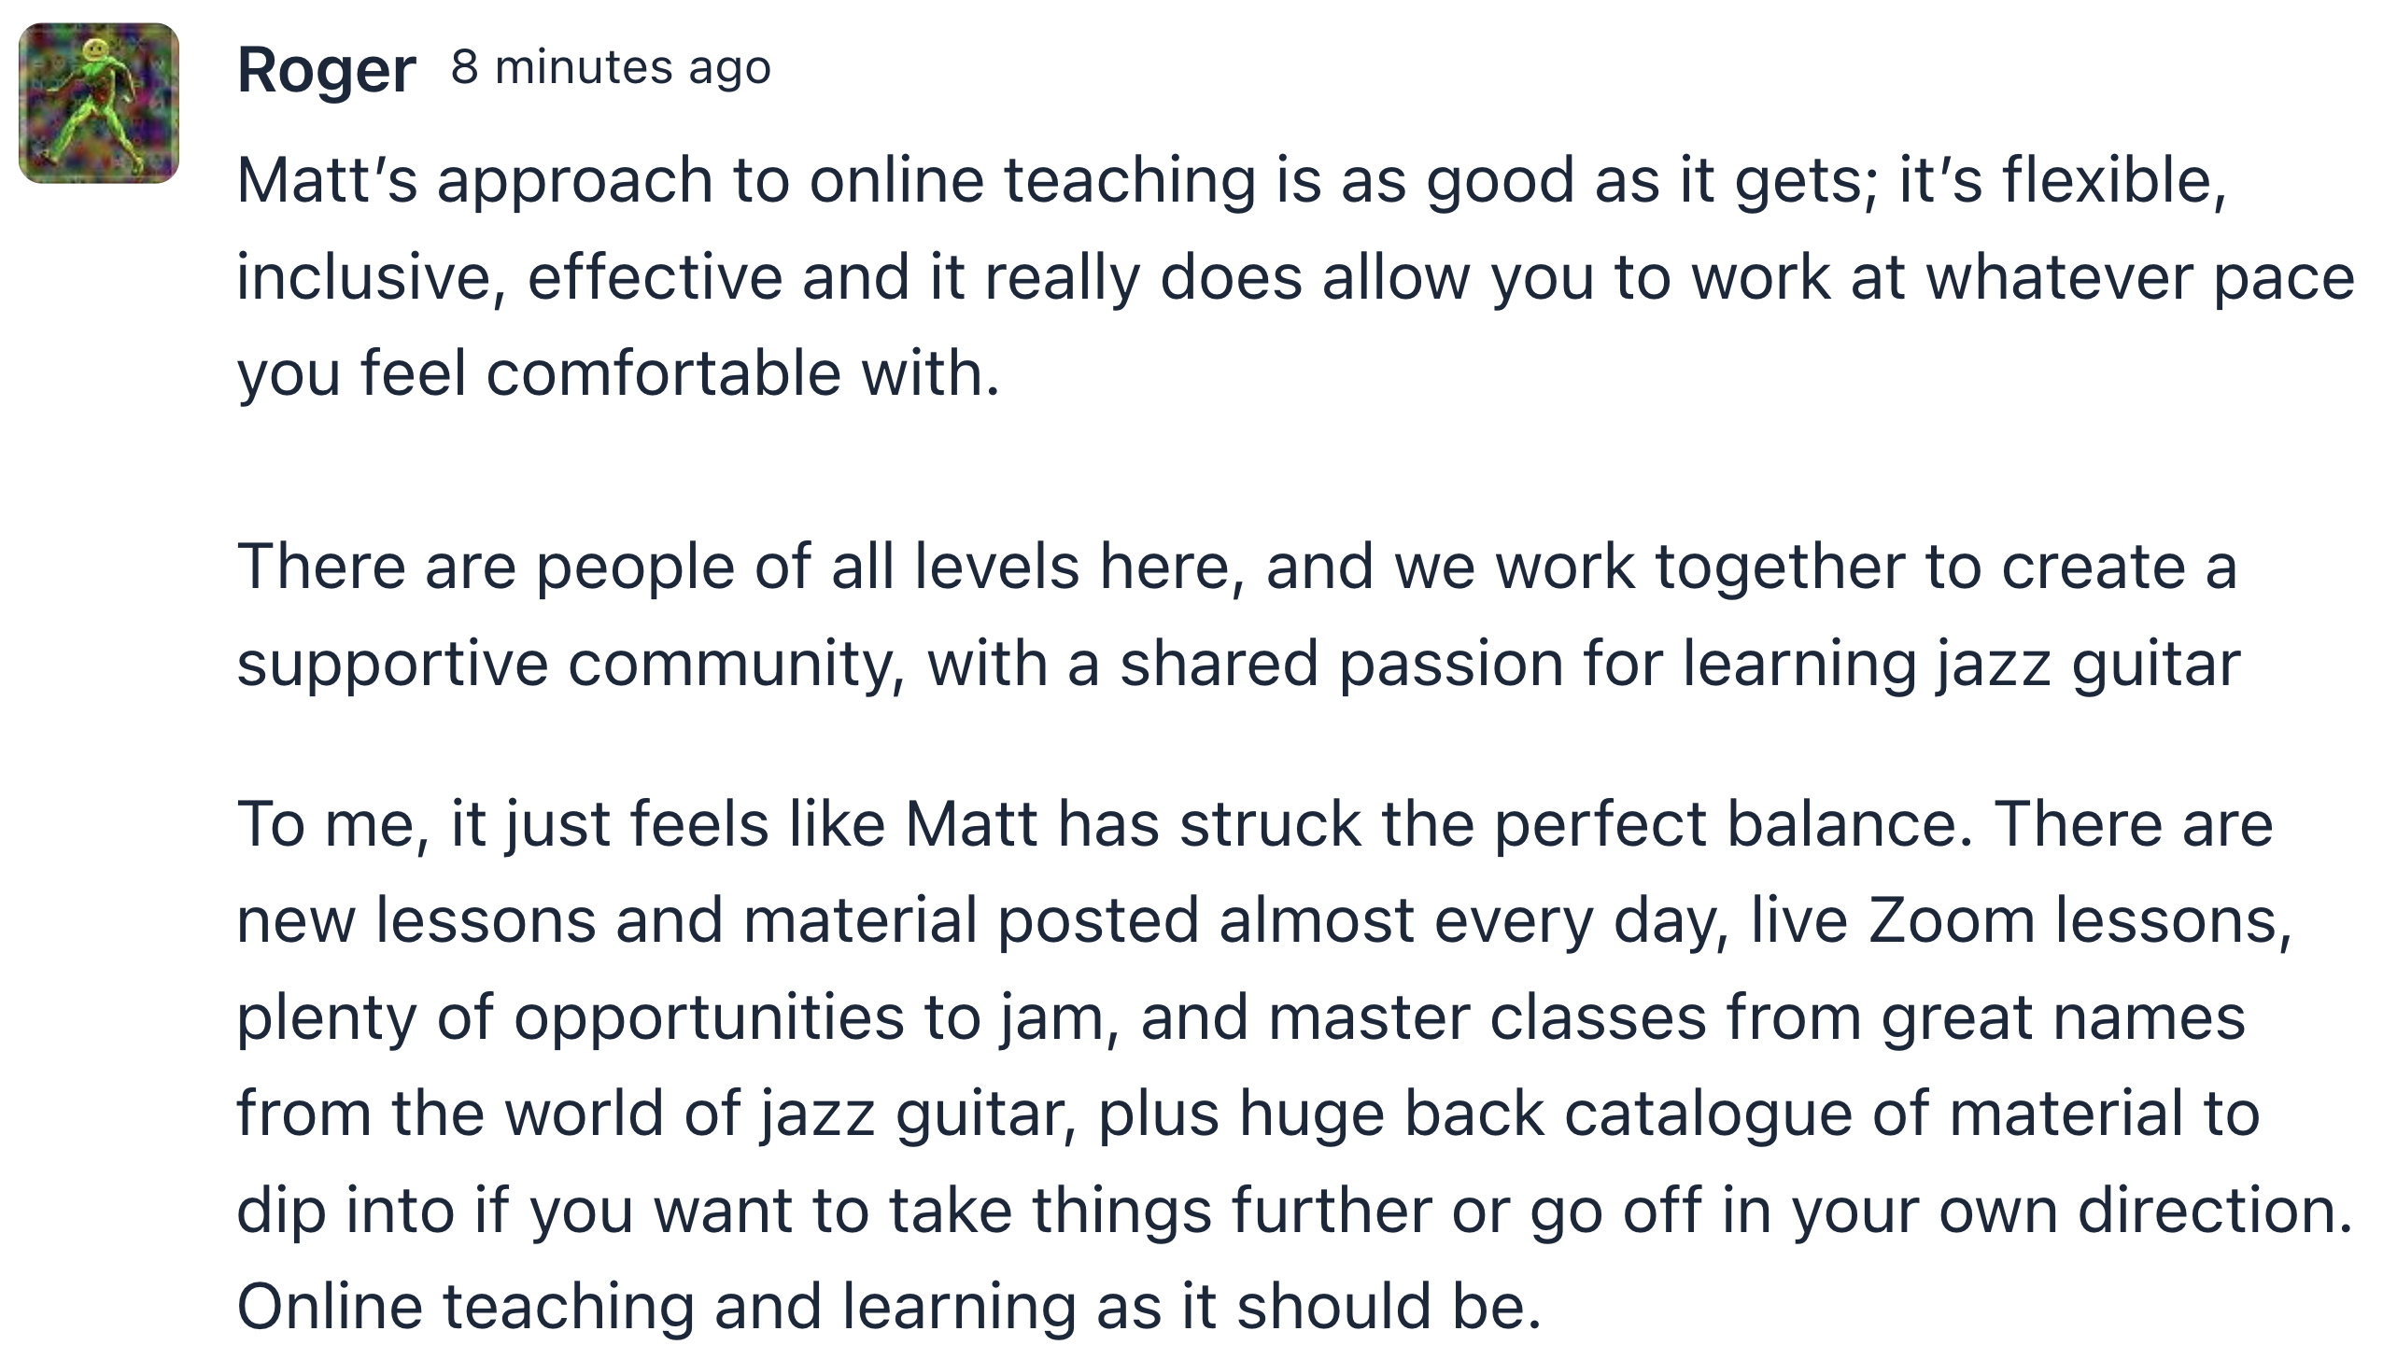The width and height of the screenshot is (2383, 1359).
Task: Click the supportive community line
Action: (x=1239, y=664)
